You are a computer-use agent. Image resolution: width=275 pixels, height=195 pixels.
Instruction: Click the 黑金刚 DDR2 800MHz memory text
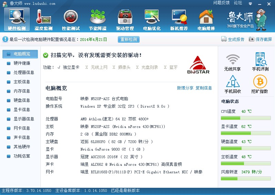coord(108,134)
